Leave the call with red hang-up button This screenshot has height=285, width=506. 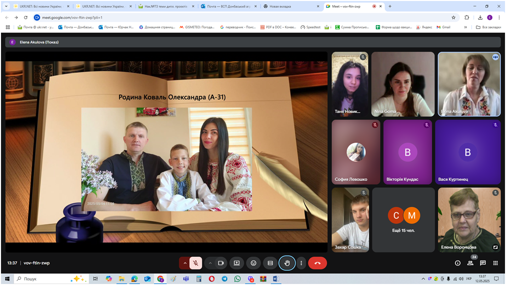pyautogui.click(x=318, y=263)
